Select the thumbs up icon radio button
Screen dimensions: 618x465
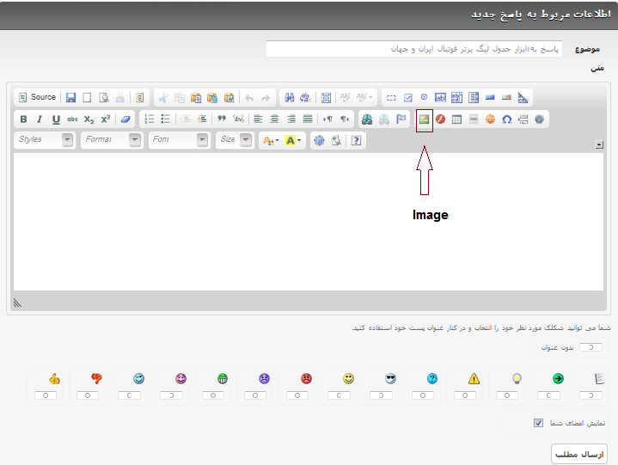[49, 395]
